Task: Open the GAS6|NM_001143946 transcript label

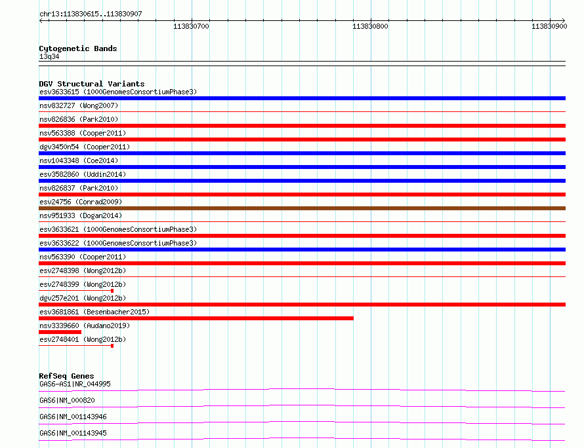Action: point(73,417)
